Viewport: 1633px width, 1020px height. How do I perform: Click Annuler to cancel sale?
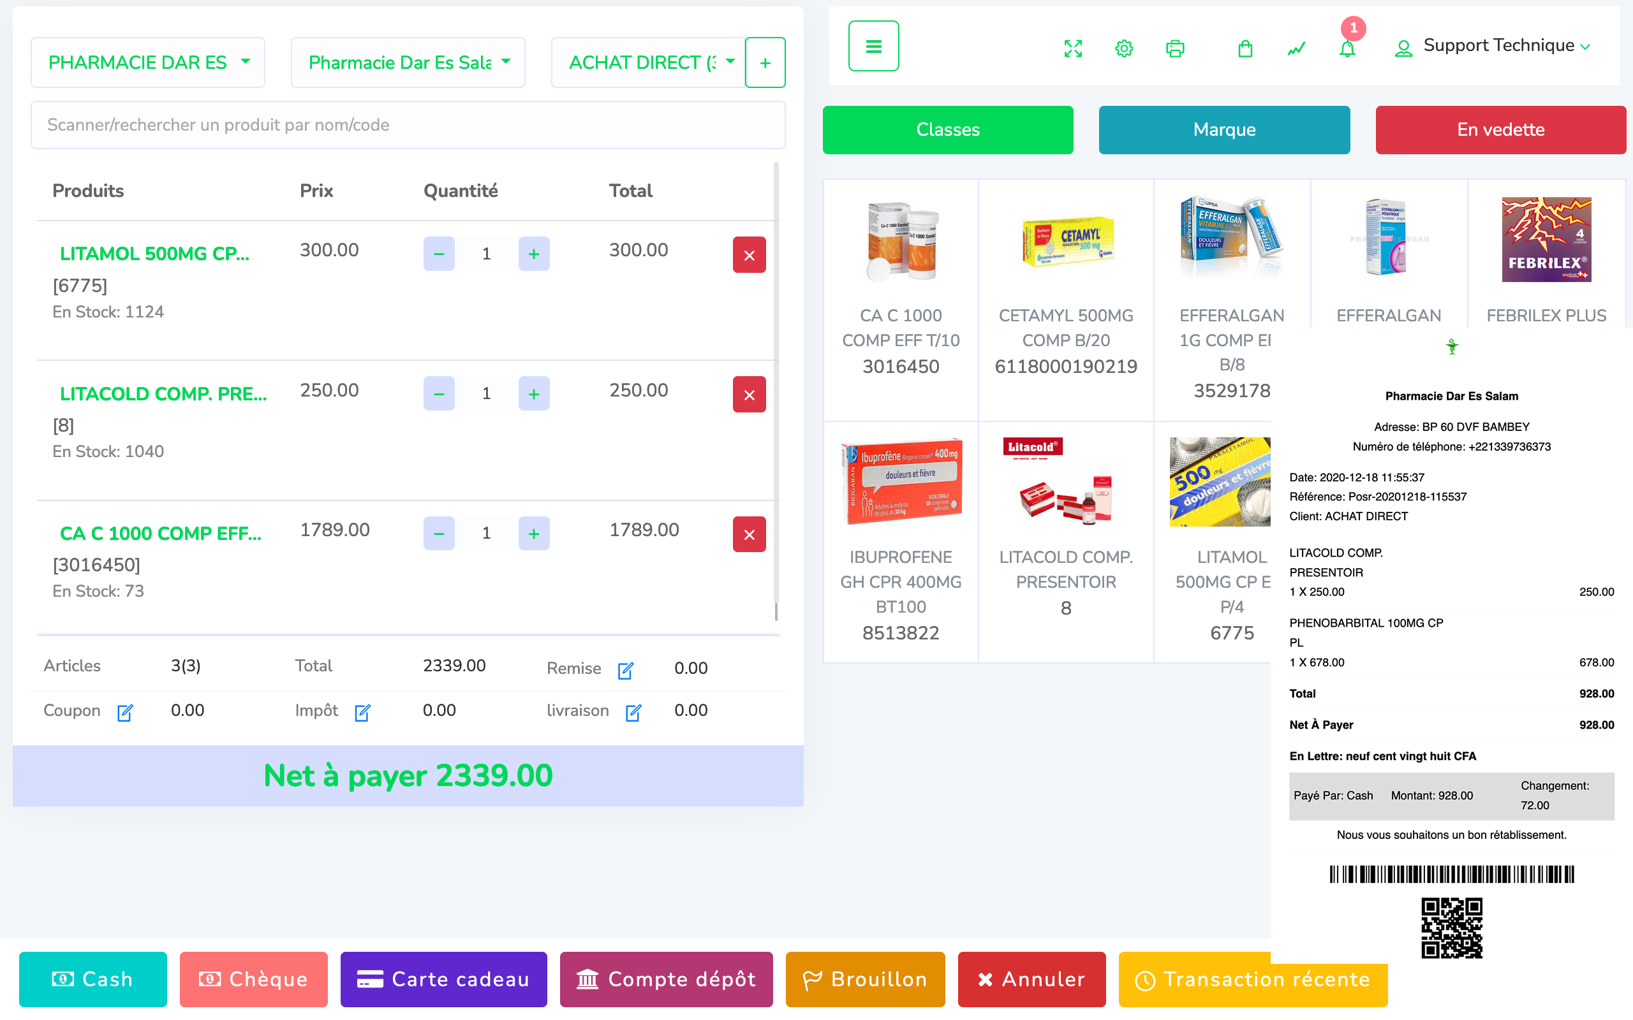pos(1031,979)
